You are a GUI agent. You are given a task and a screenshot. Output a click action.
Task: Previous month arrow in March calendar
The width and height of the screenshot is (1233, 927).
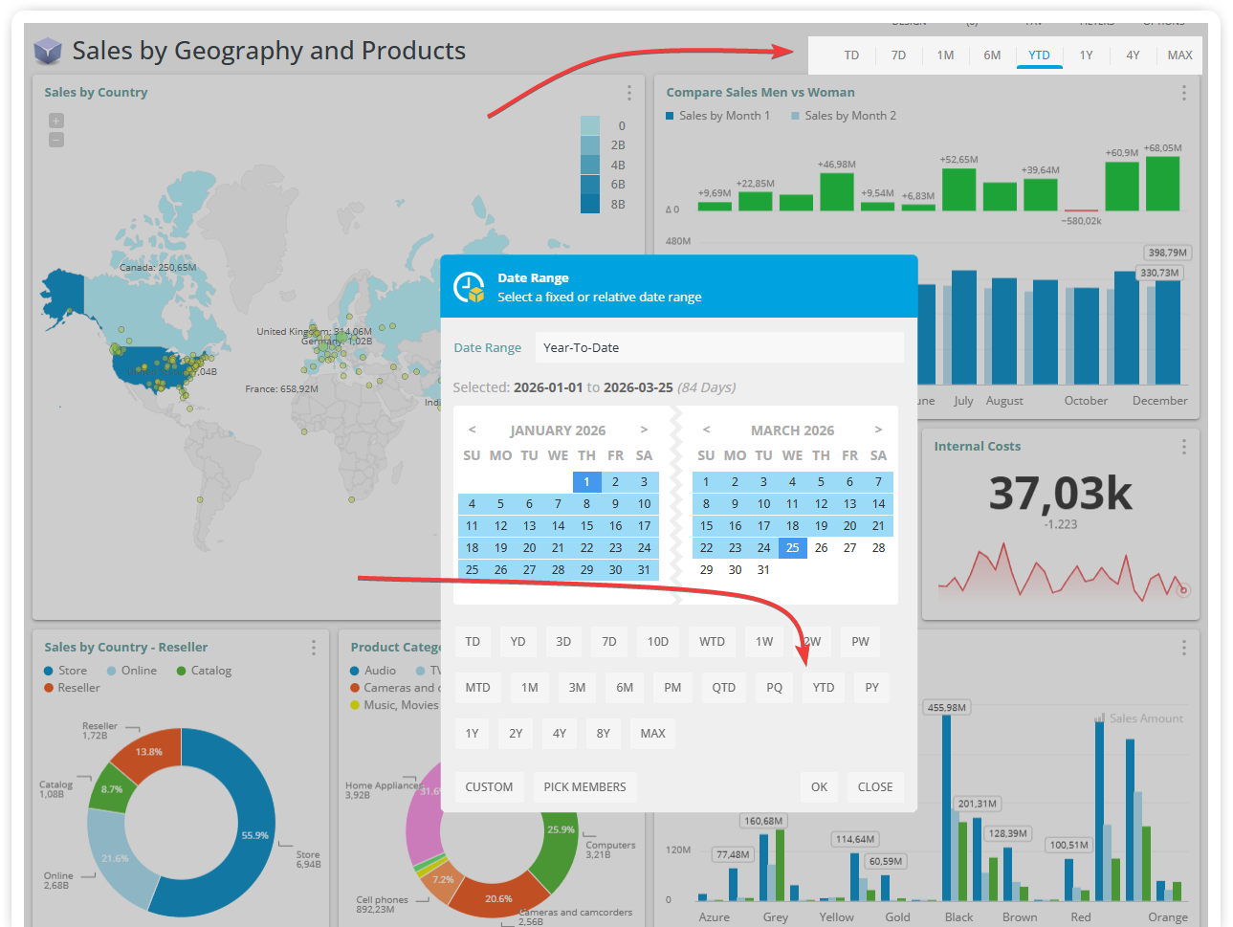[x=706, y=430]
